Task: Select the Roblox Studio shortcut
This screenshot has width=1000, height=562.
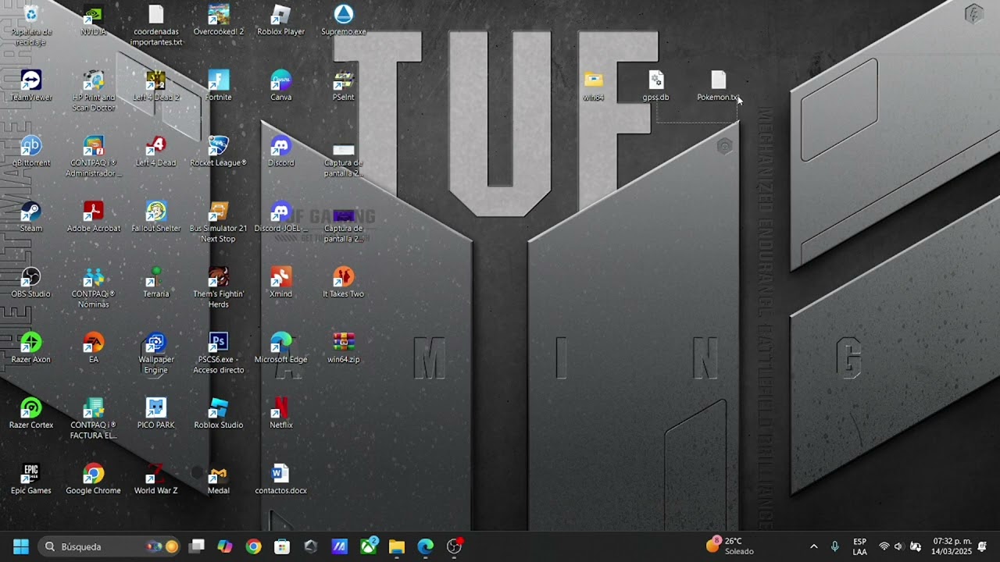Action: point(219,414)
